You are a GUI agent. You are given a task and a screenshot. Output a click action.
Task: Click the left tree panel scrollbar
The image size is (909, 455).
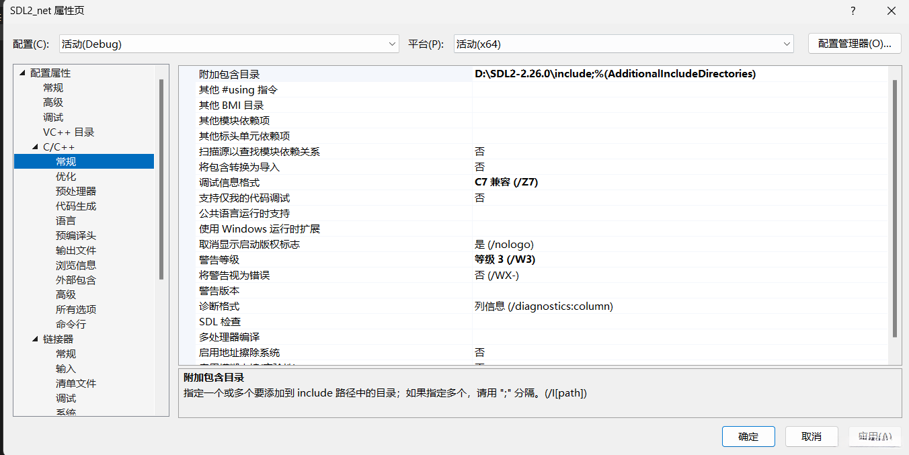click(x=161, y=178)
